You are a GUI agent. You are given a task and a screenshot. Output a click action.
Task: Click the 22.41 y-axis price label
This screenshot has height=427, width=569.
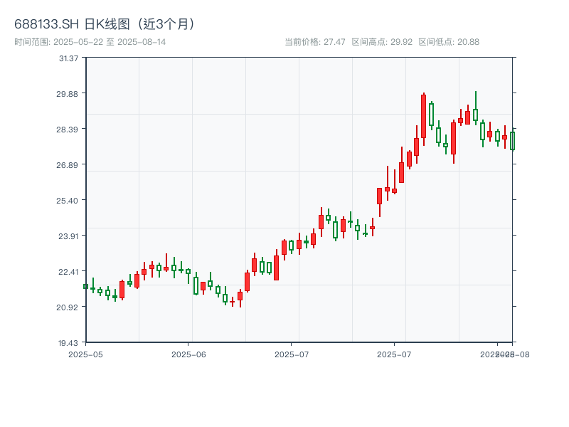tap(69, 271)
